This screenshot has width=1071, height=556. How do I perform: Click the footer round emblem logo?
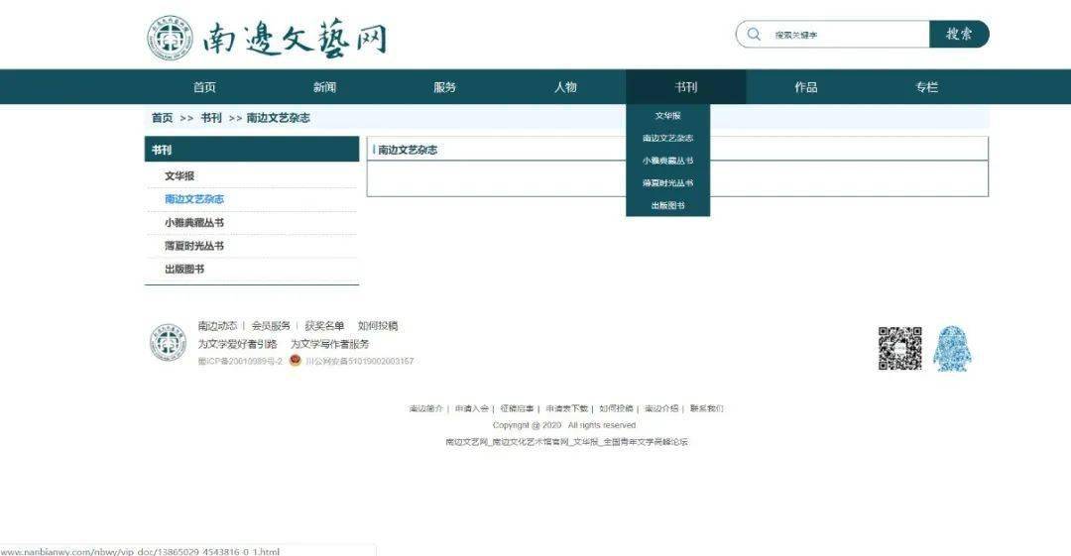tap(168, 343)
